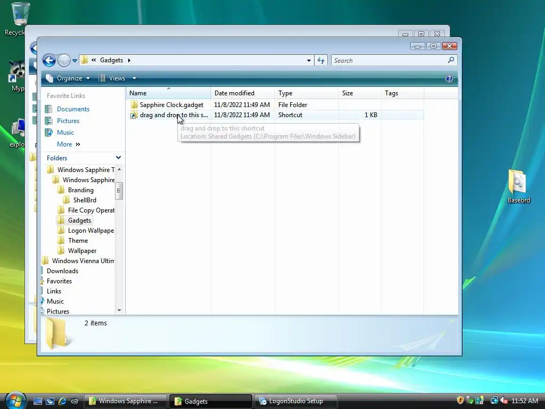This screenshot has height=409, width=545.
Task: Select the Sapphire Clock.gadget folder
Action: coord(171,105)
